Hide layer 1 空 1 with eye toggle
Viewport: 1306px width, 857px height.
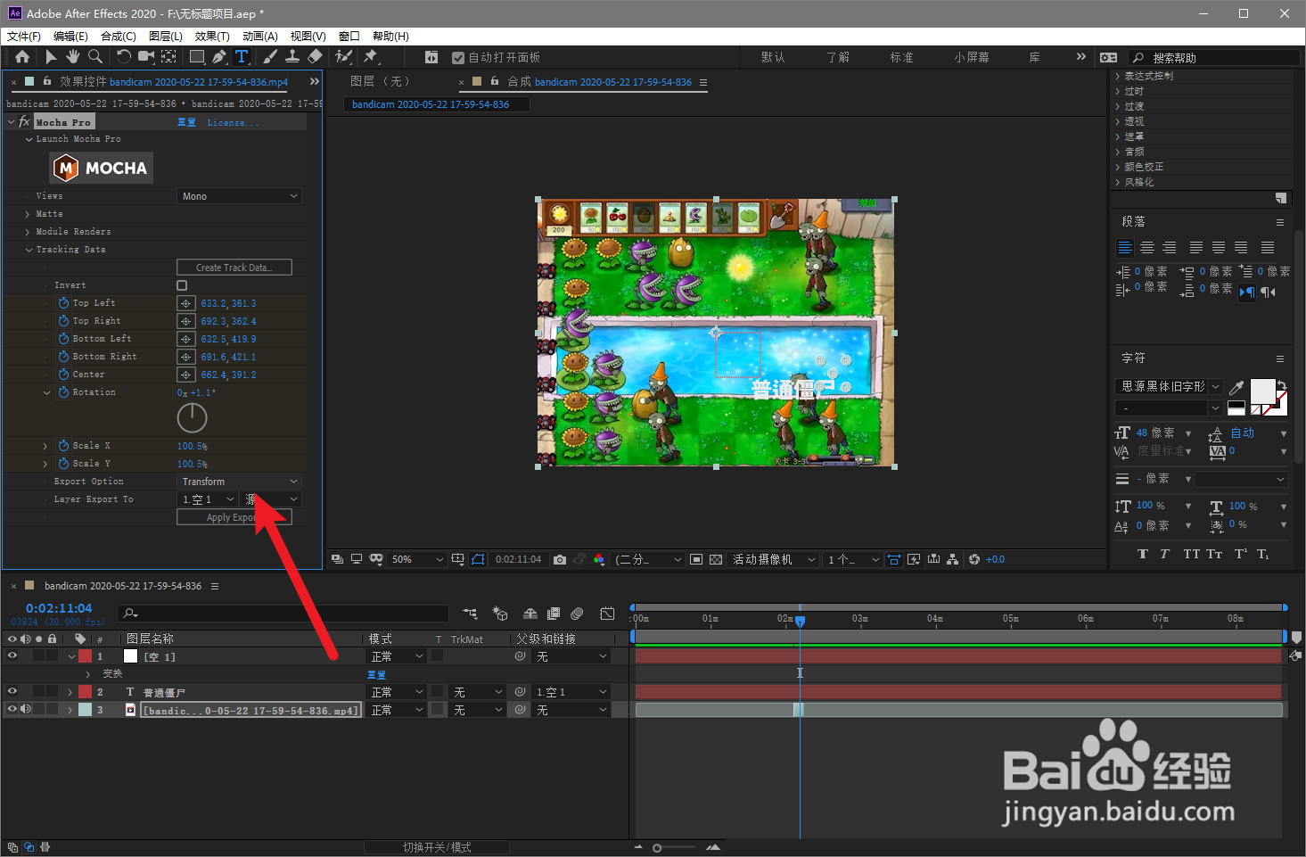point(12,655)
